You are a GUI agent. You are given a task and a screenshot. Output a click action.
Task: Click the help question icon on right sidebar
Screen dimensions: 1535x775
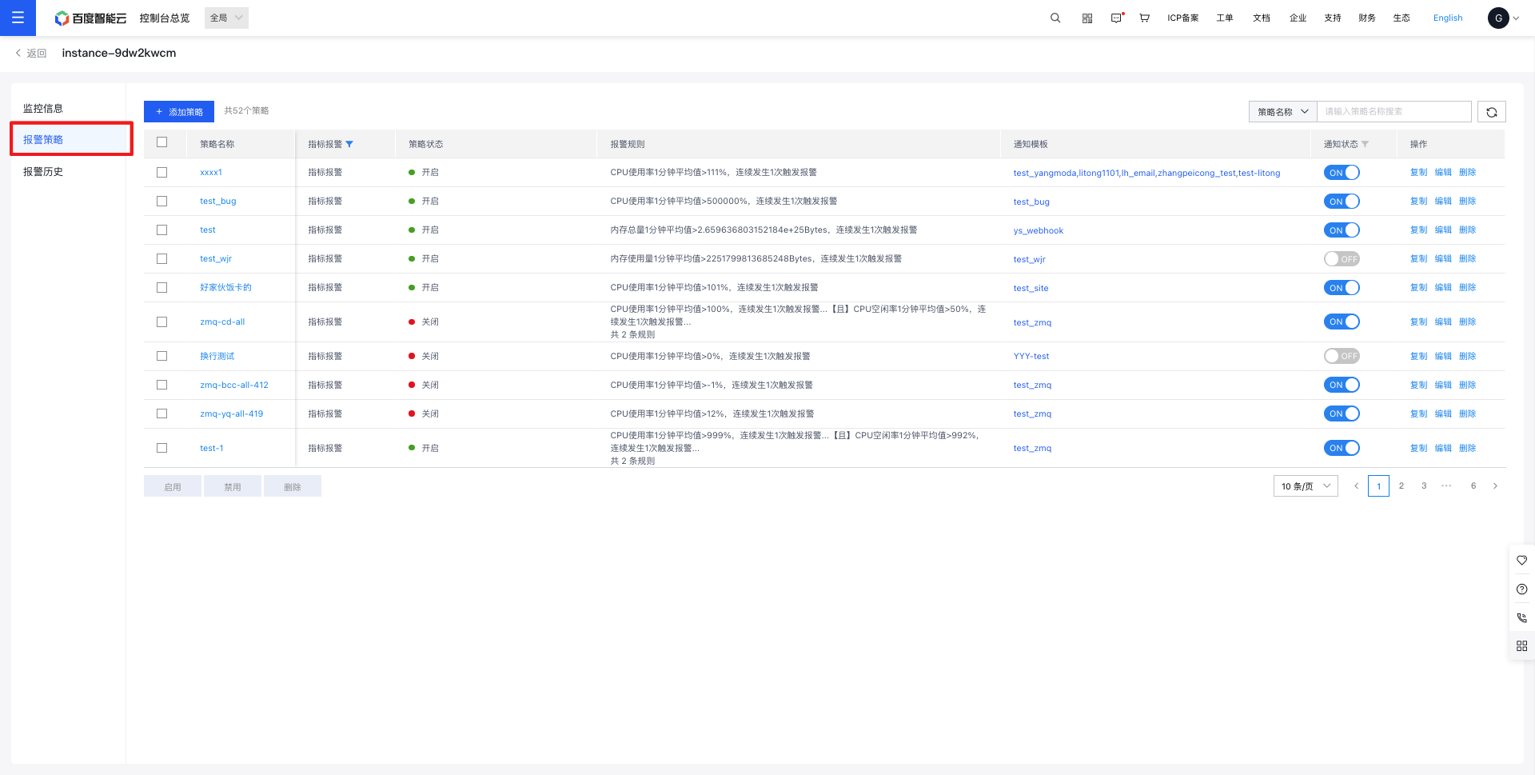coord(1521,589)
